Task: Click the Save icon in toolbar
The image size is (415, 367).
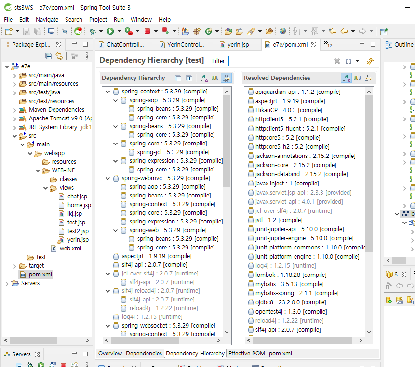Action: [27, 31]
